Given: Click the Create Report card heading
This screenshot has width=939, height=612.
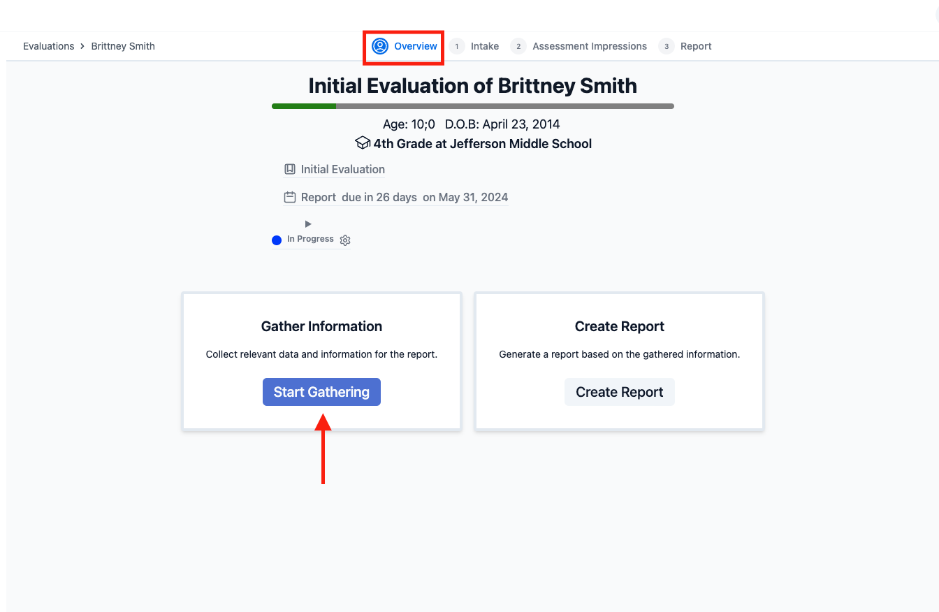Looking at the screenshot, I should (x=620, y=326).
